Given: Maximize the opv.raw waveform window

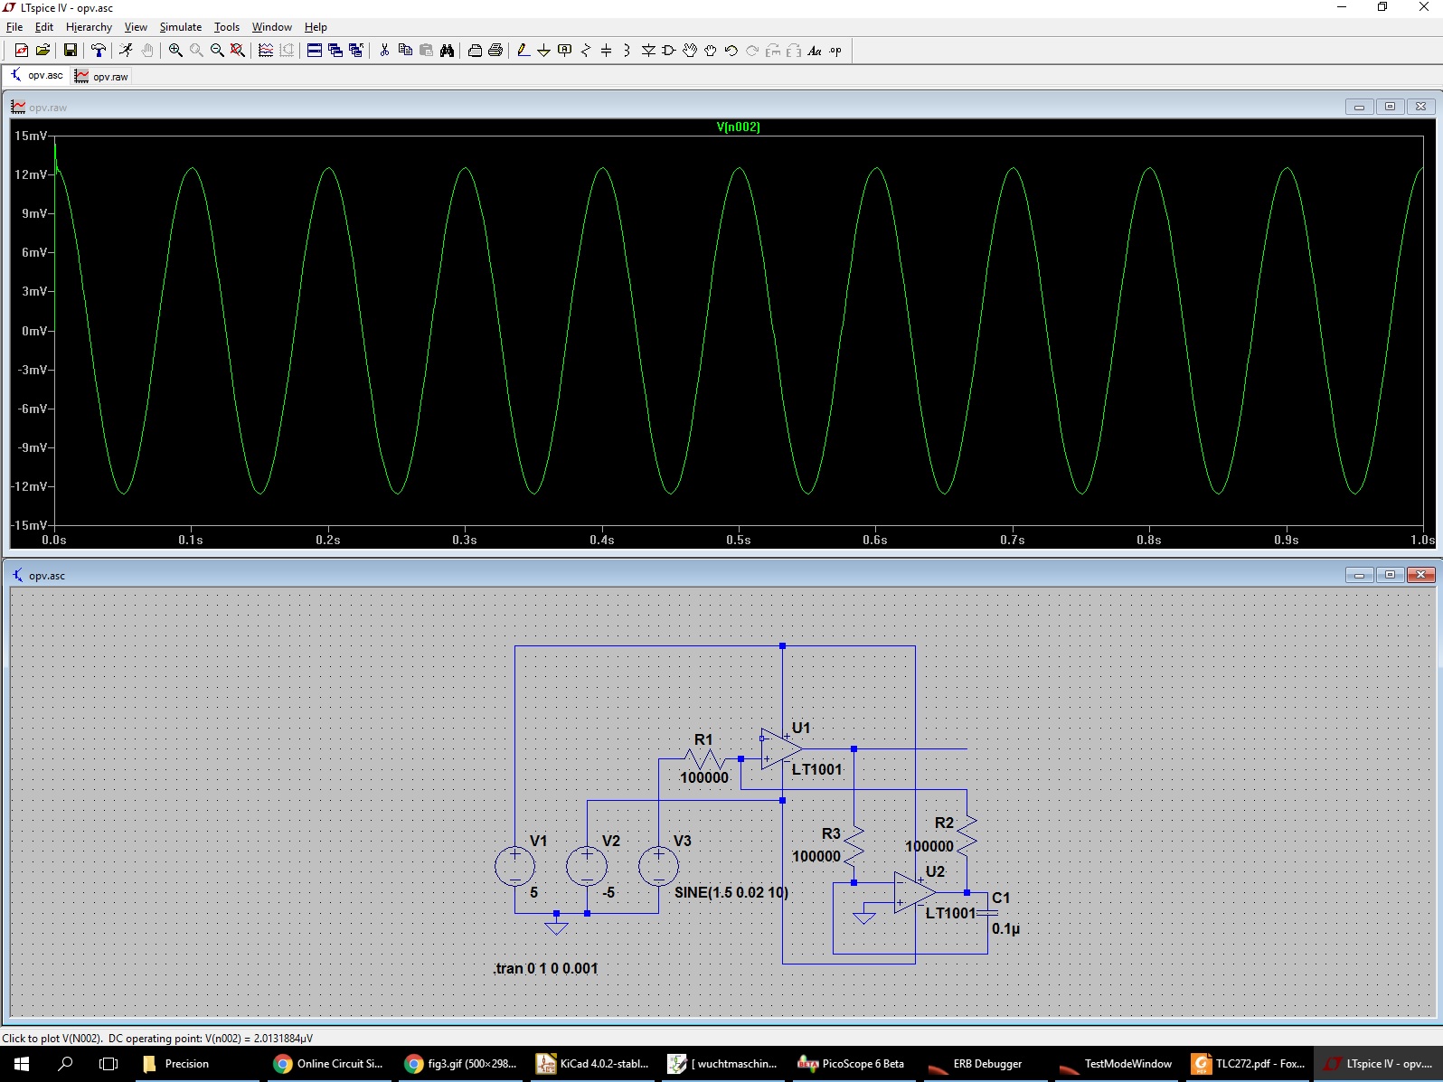Looking at the screenshot, I should (1390, 107).
